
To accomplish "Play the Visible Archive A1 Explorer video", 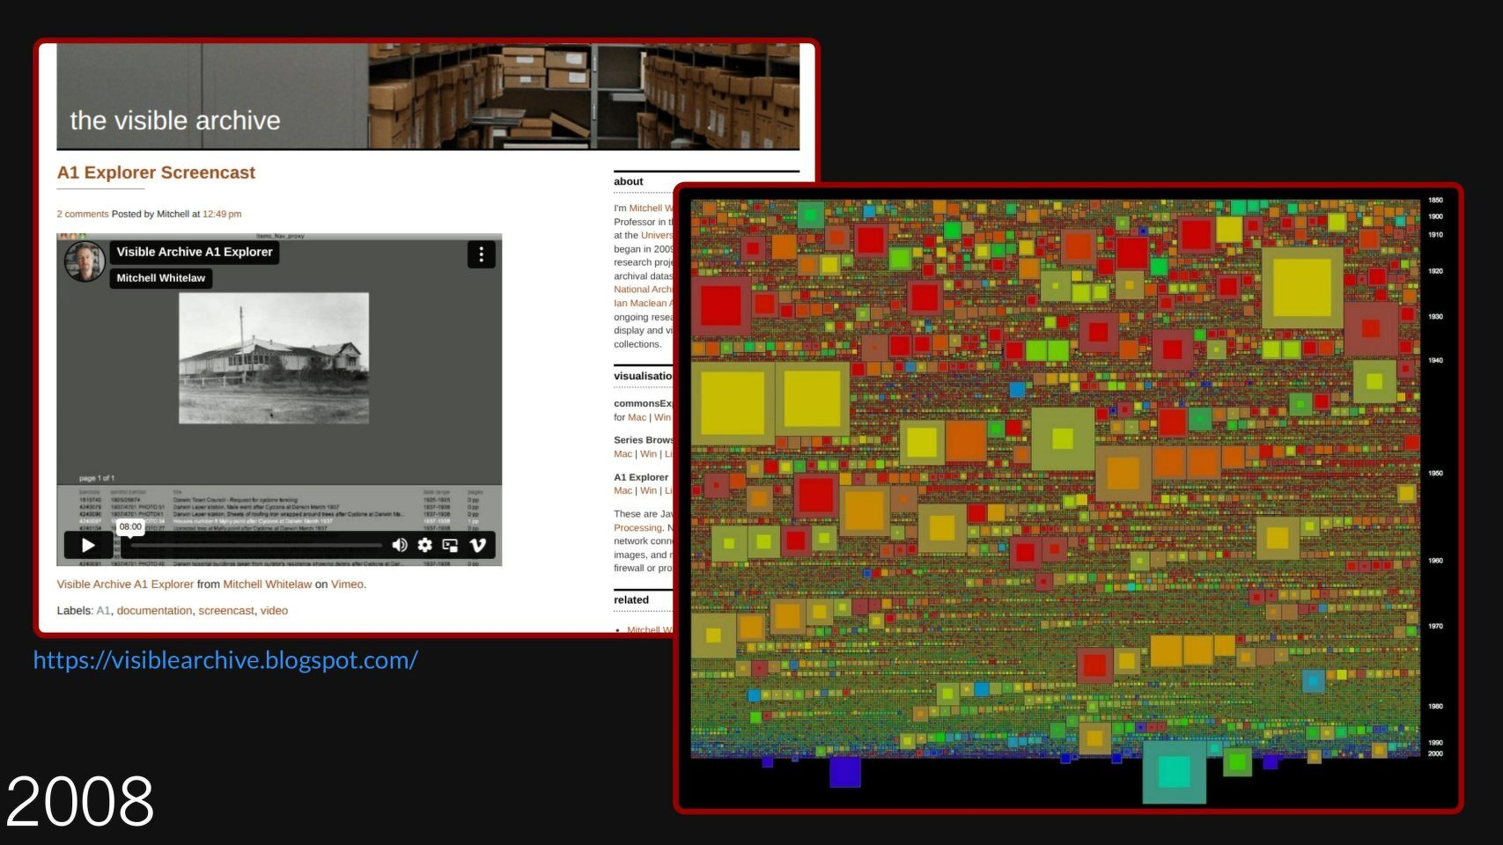I will click(x=88, y=545).
